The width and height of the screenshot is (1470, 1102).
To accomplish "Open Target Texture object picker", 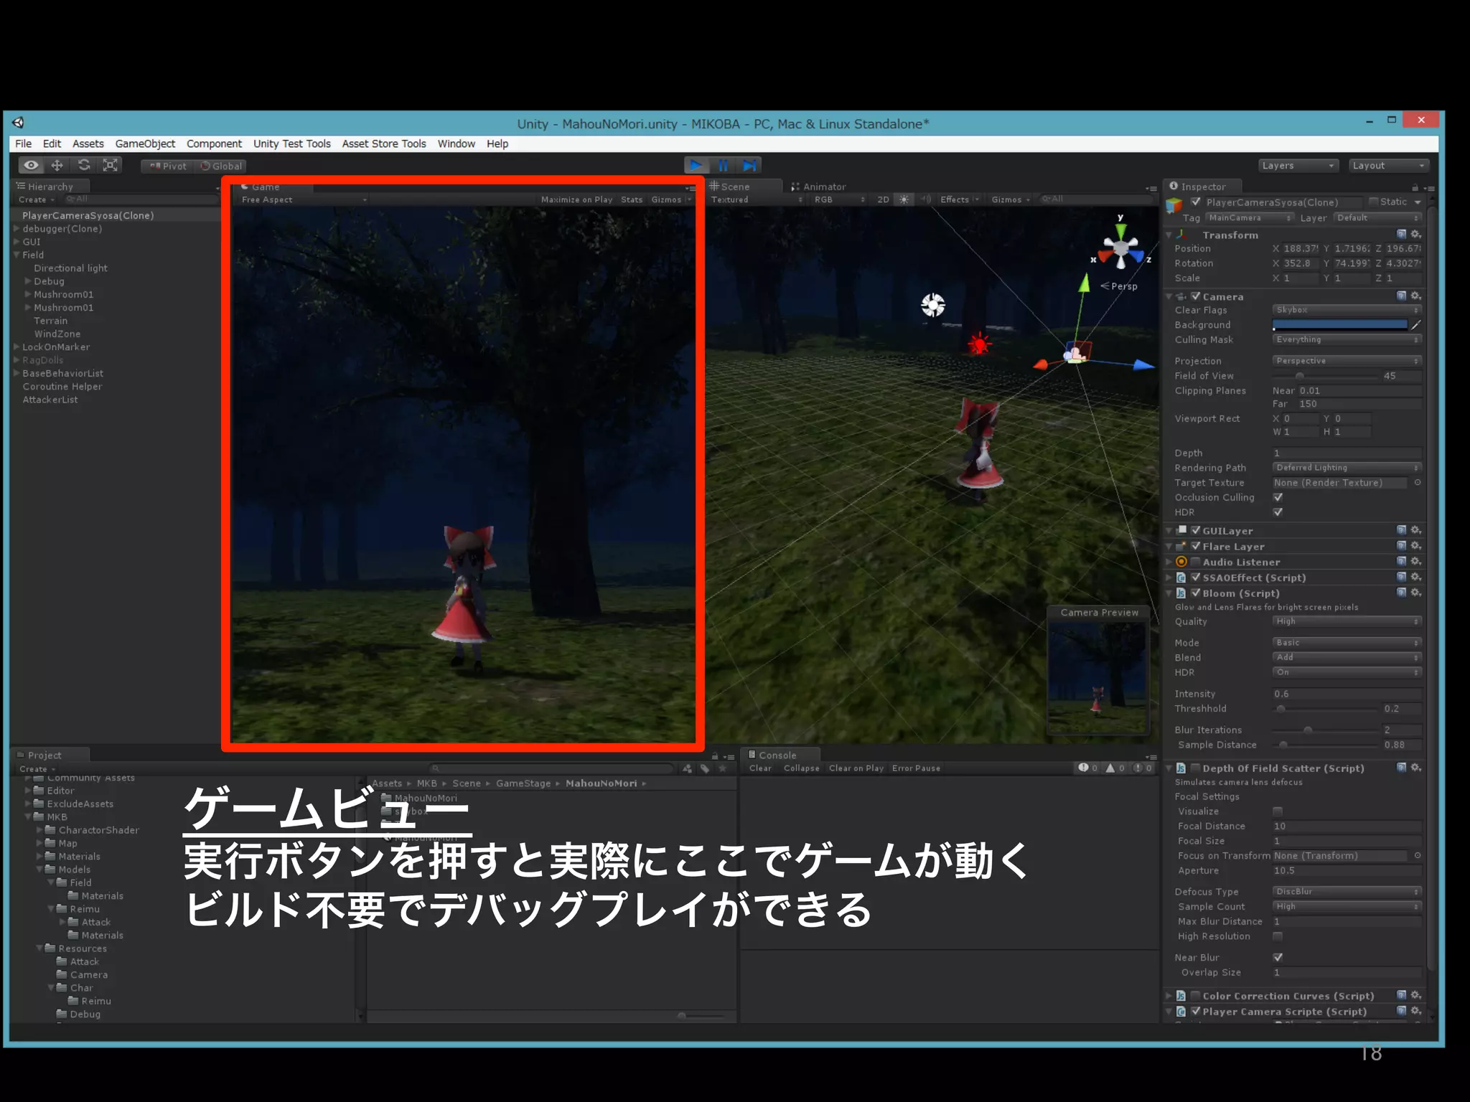I will [x=1418, y=483].
